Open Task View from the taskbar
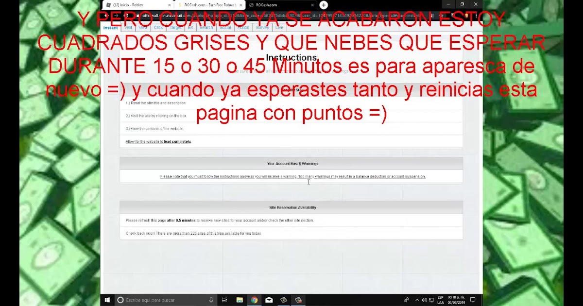 tap(224, 300)
